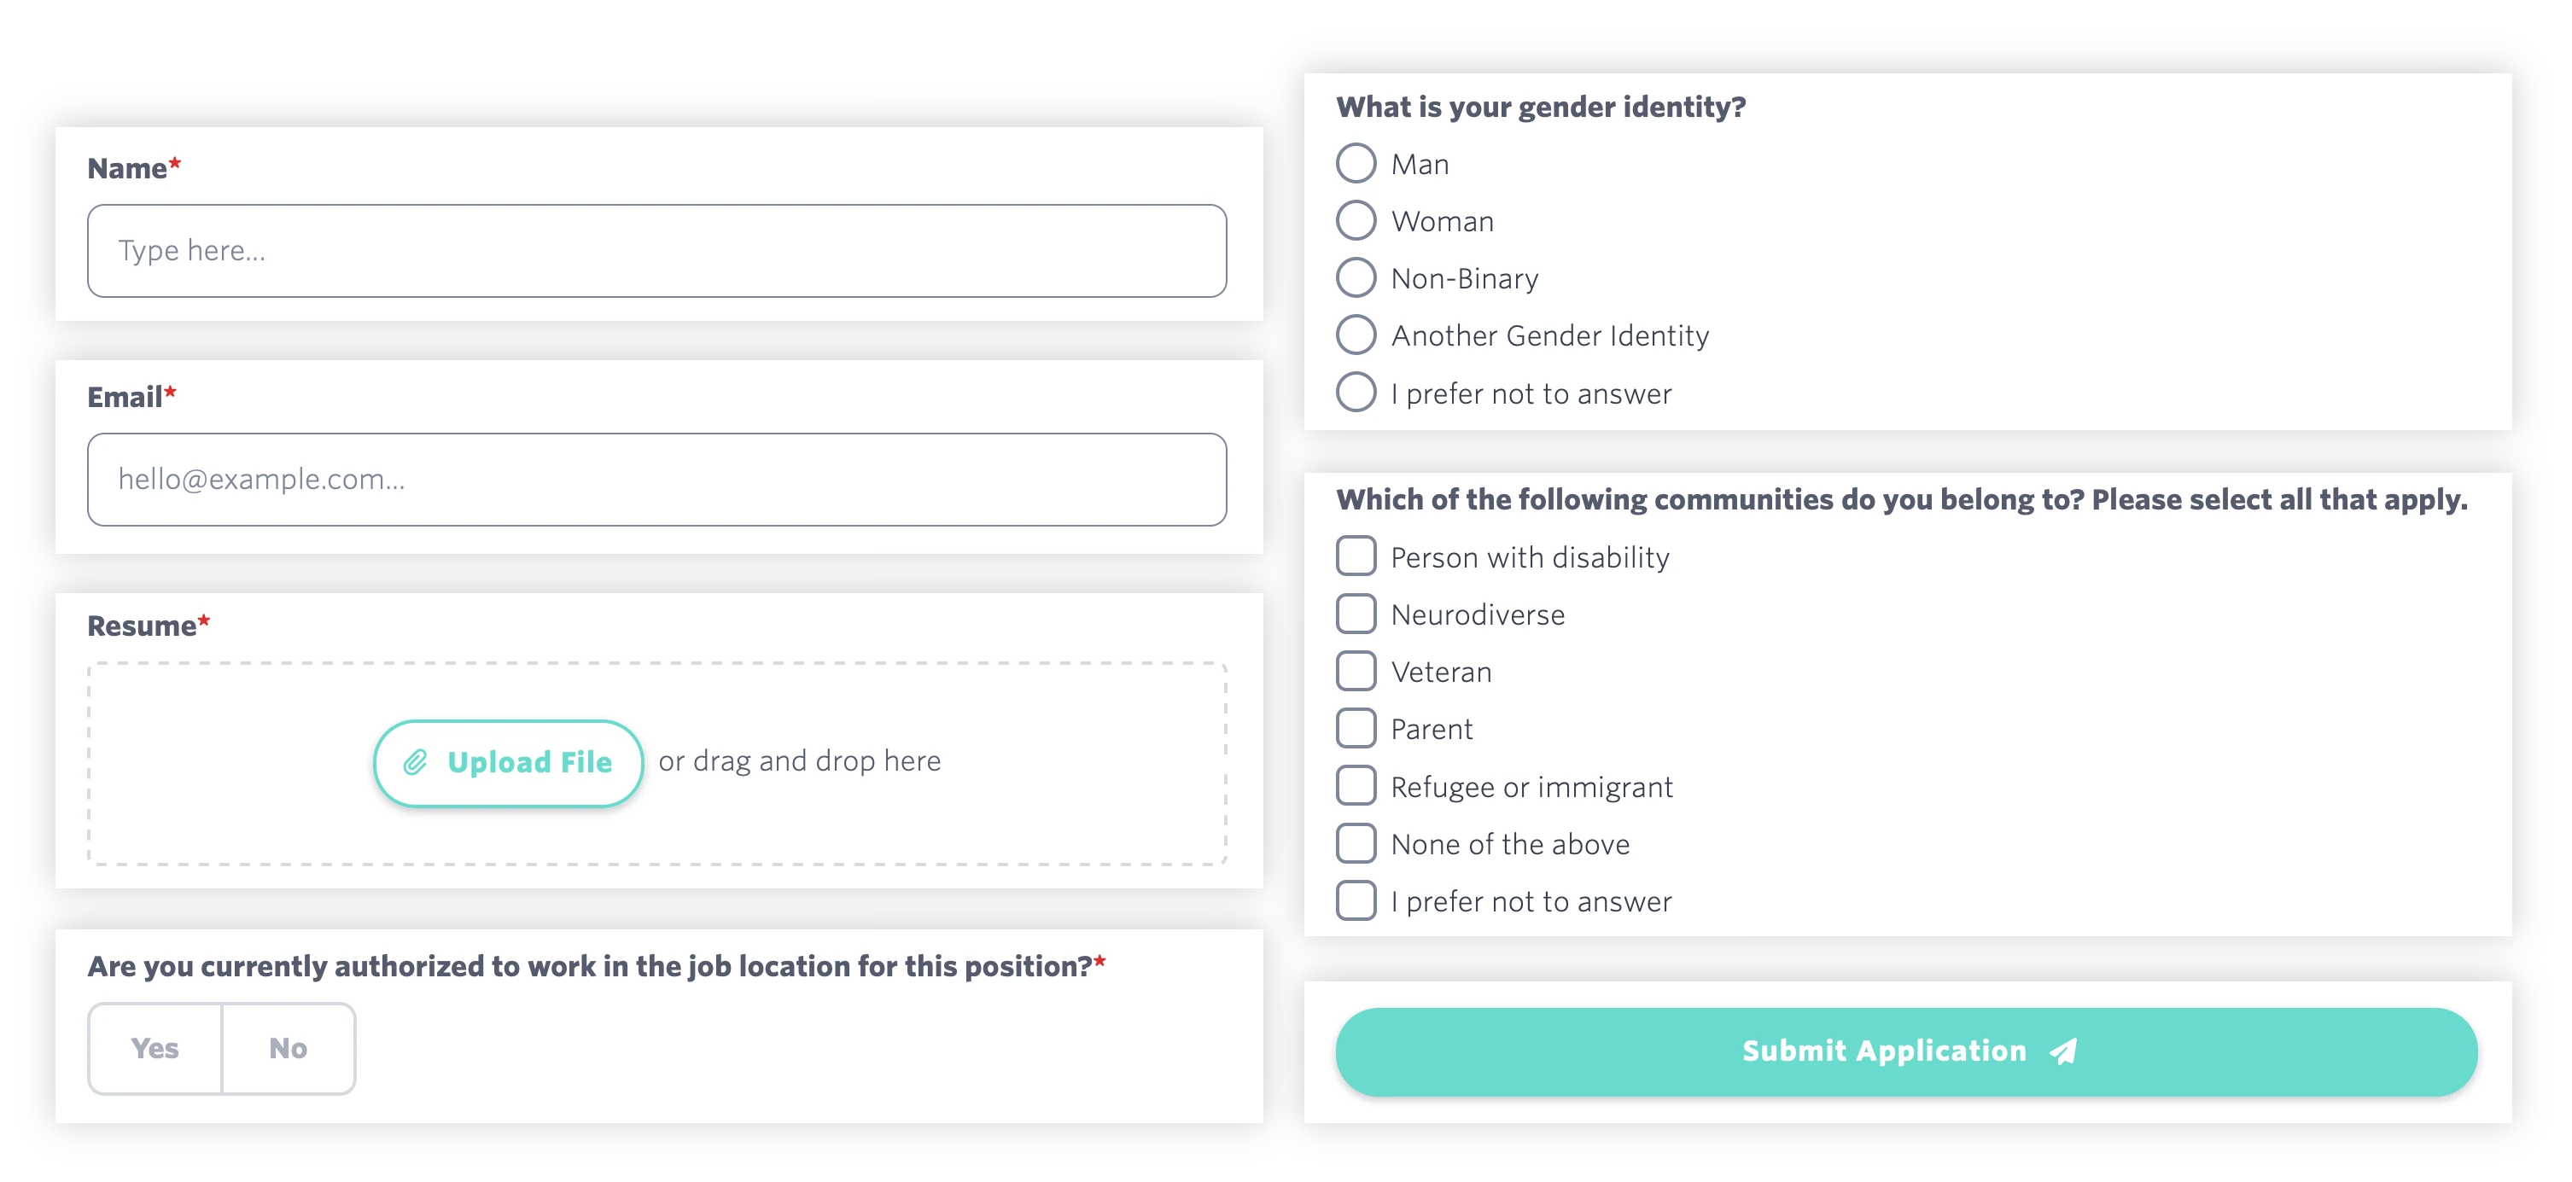Select Yes for work authorization

(155, 1048)
